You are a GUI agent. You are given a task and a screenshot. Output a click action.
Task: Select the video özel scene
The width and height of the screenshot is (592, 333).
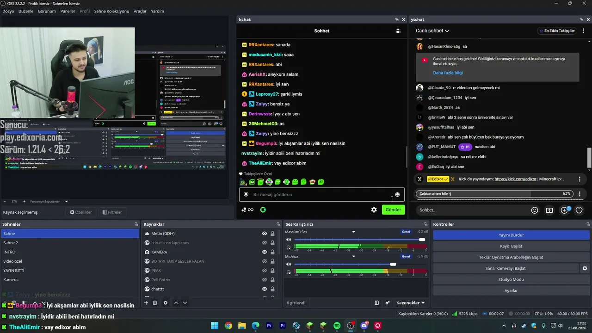(69, 261)
